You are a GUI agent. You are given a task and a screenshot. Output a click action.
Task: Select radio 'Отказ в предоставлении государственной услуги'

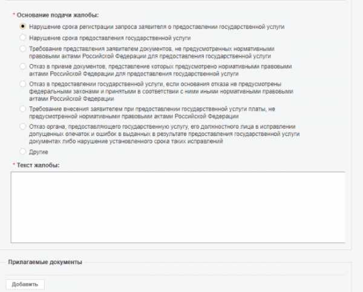coord(23,84)
